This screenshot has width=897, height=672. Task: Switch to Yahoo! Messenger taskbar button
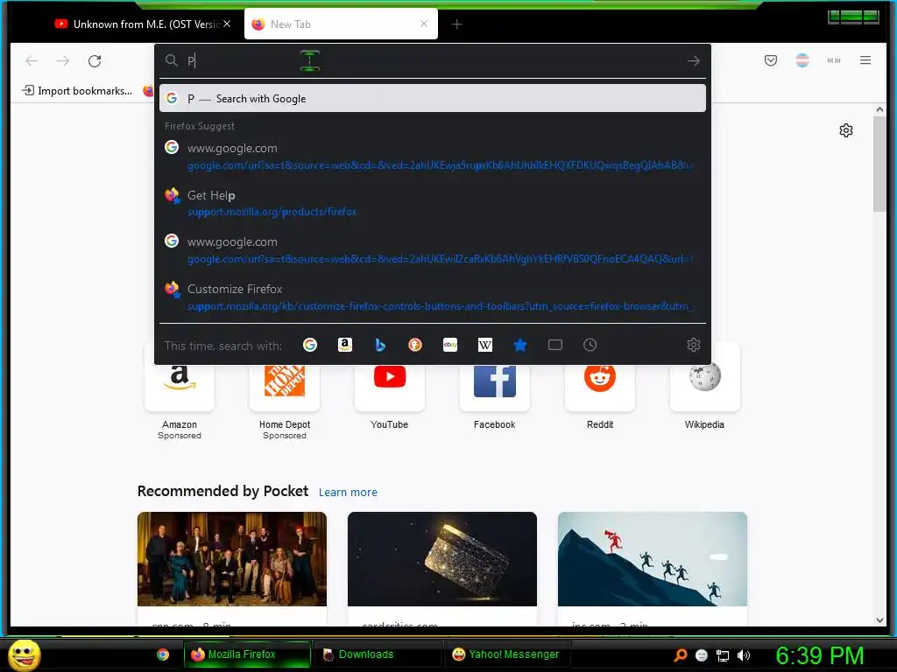pos(508,654)
